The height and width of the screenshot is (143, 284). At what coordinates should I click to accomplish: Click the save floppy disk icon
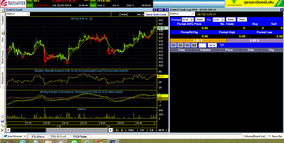pyautogui.click(x=2, y=121)
